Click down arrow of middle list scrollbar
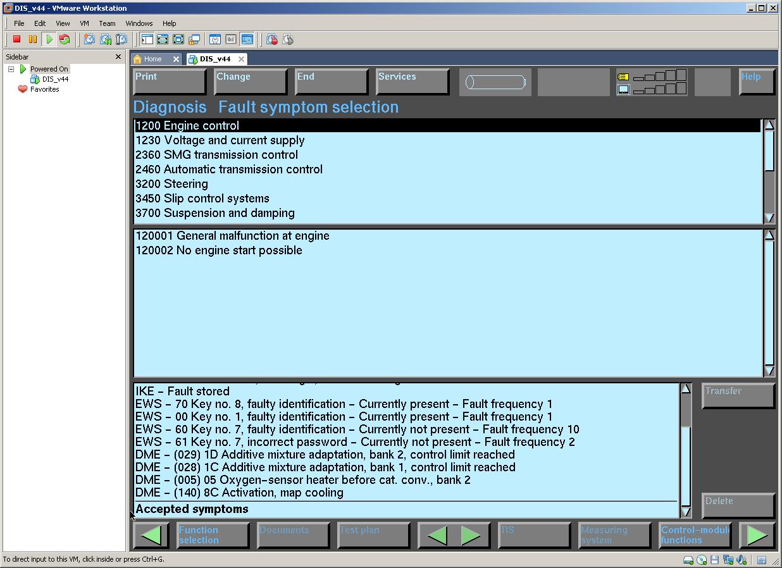The width and height of the screenshot is (782, 568). coord(769,371)
